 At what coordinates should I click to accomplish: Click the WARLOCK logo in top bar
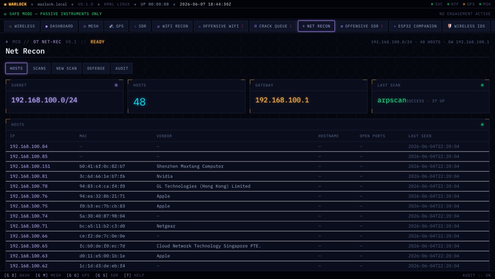(15, 4)
